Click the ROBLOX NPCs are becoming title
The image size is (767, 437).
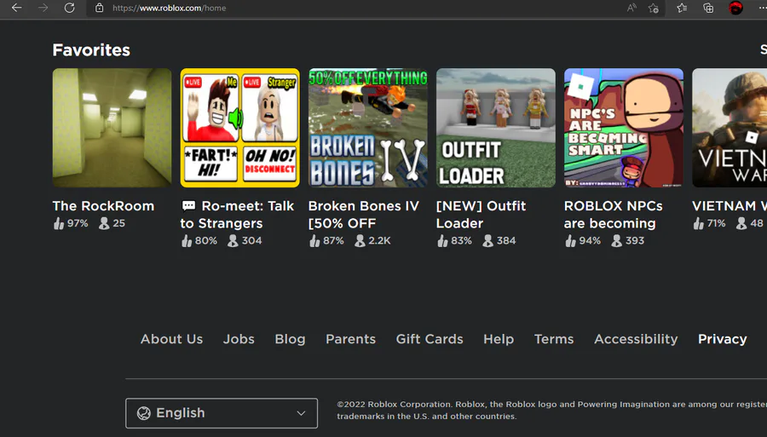613,215
